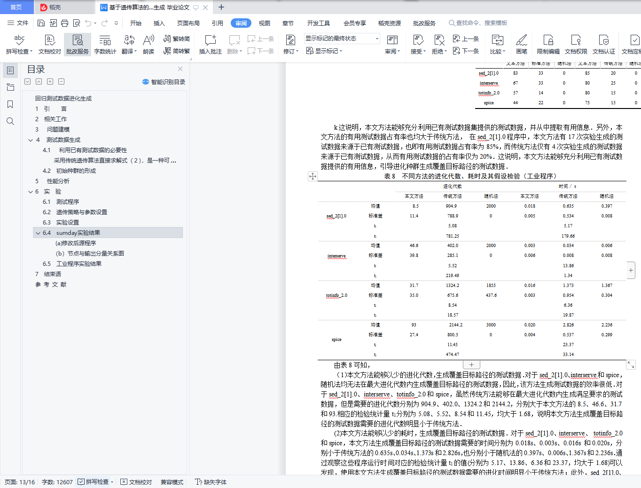Open 批改服务 button in the ribbon toolbar

[x=78, y=45]
